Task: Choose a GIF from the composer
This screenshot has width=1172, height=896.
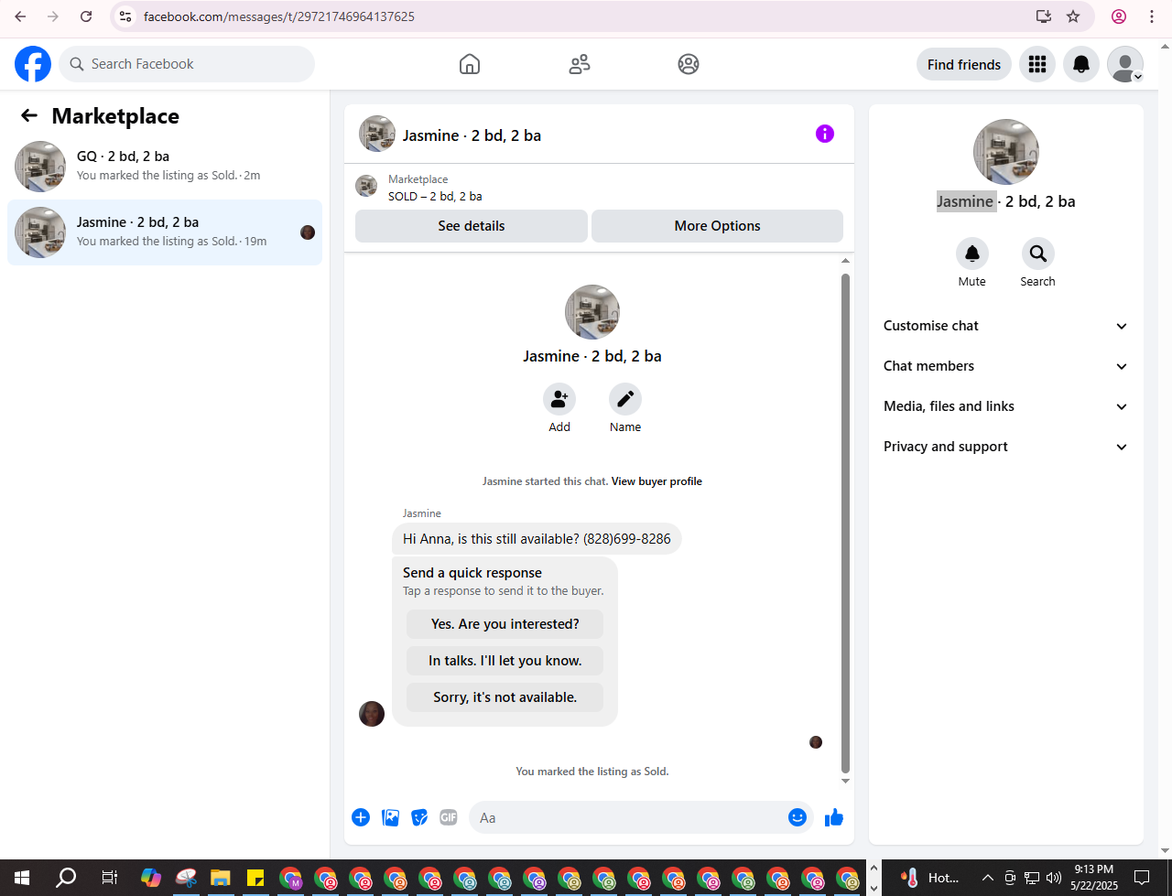Action: tap(449, 817)
